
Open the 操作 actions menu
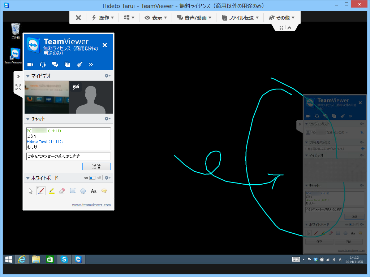click(x=103, y=18)
